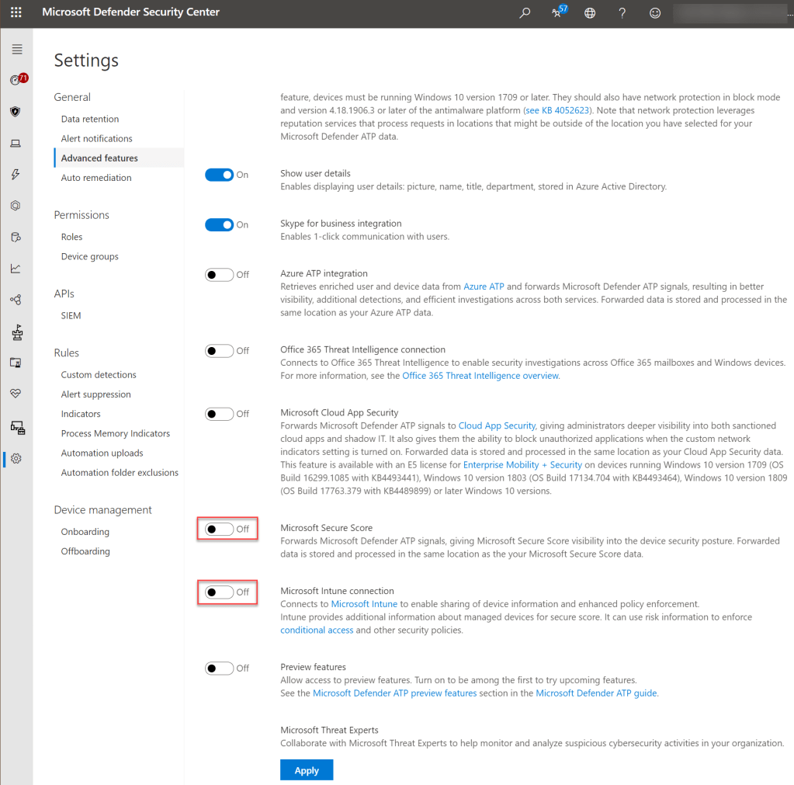
Task: Click the settings gear icon in sidebar
Action: (x=16, y=459)
